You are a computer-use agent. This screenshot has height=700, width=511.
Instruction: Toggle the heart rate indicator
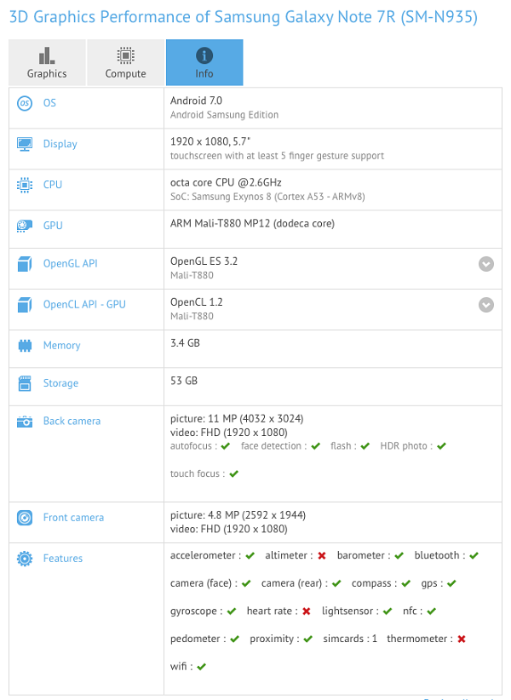pos(305,611)
